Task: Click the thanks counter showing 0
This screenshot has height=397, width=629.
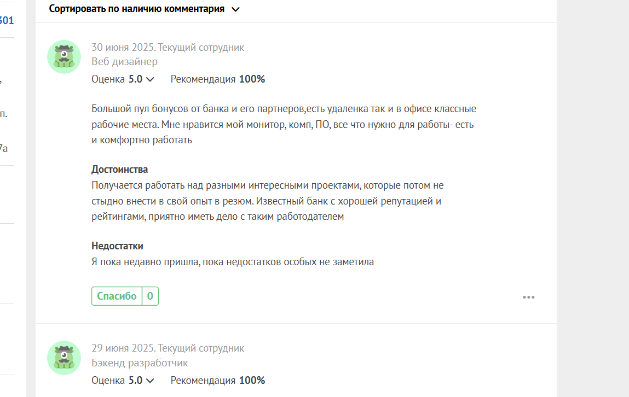Action: (x=150, y=296)
